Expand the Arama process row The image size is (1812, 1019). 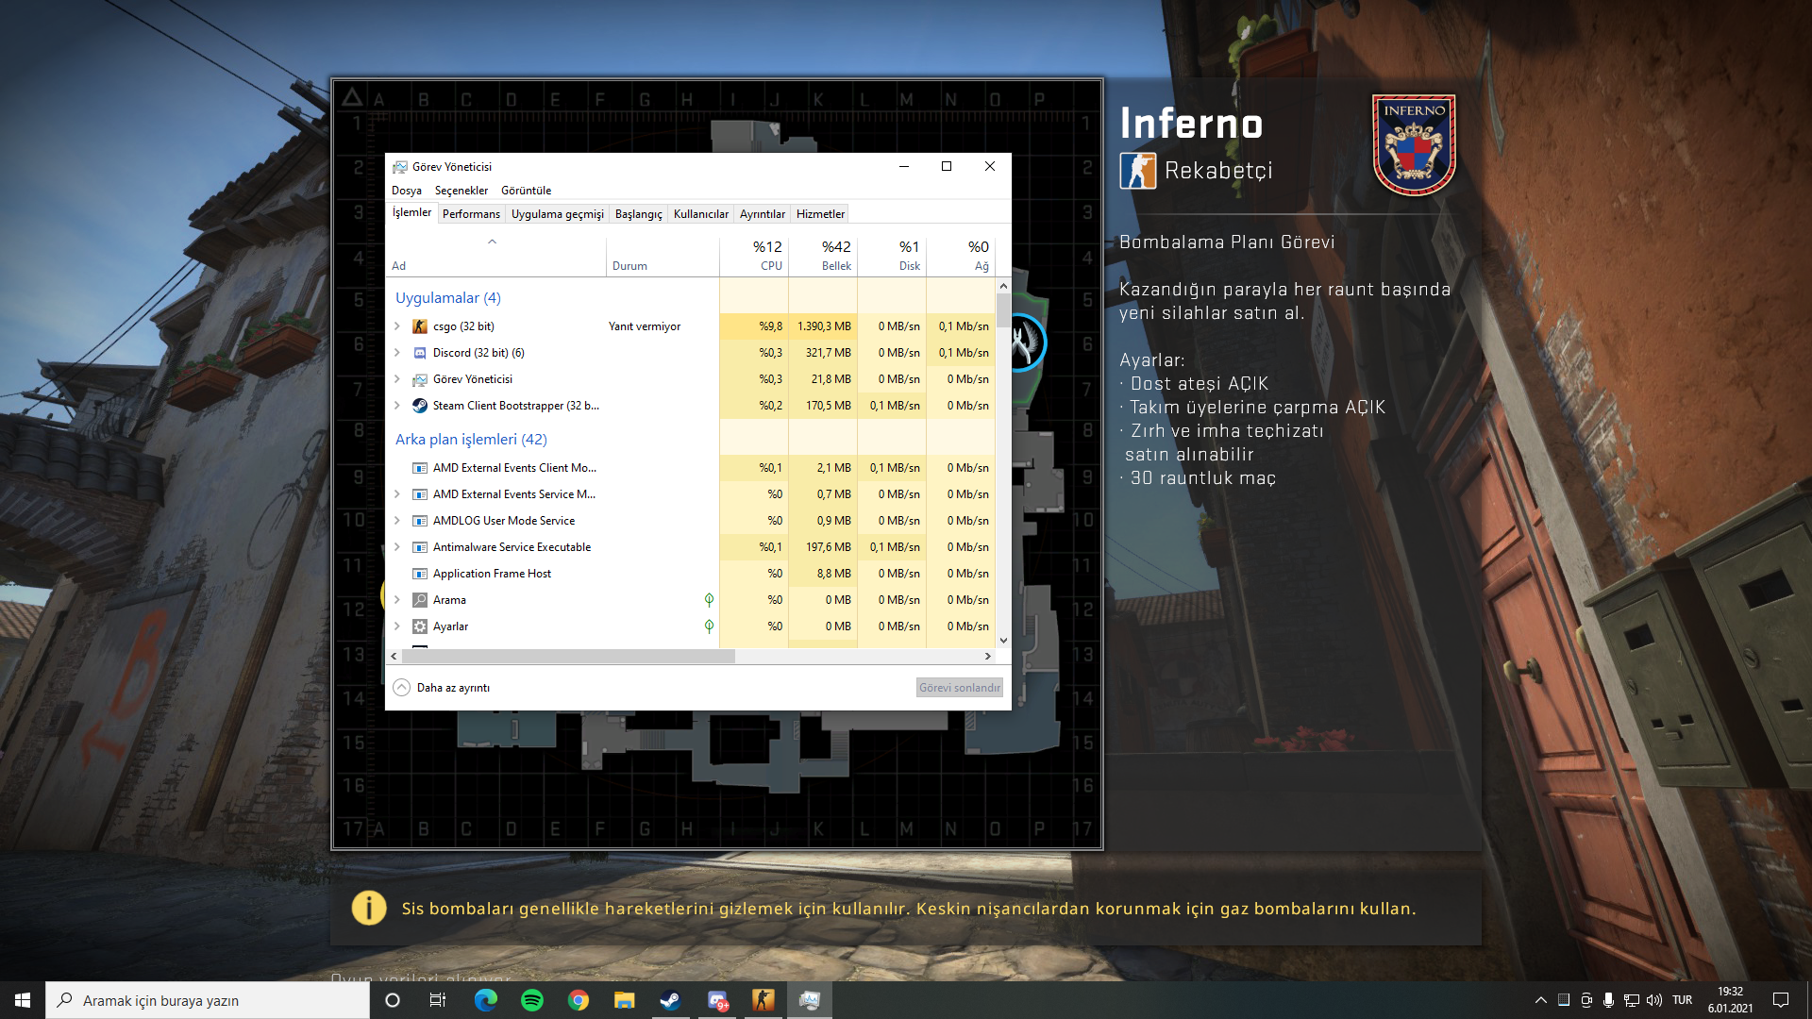tap(397, 600)
